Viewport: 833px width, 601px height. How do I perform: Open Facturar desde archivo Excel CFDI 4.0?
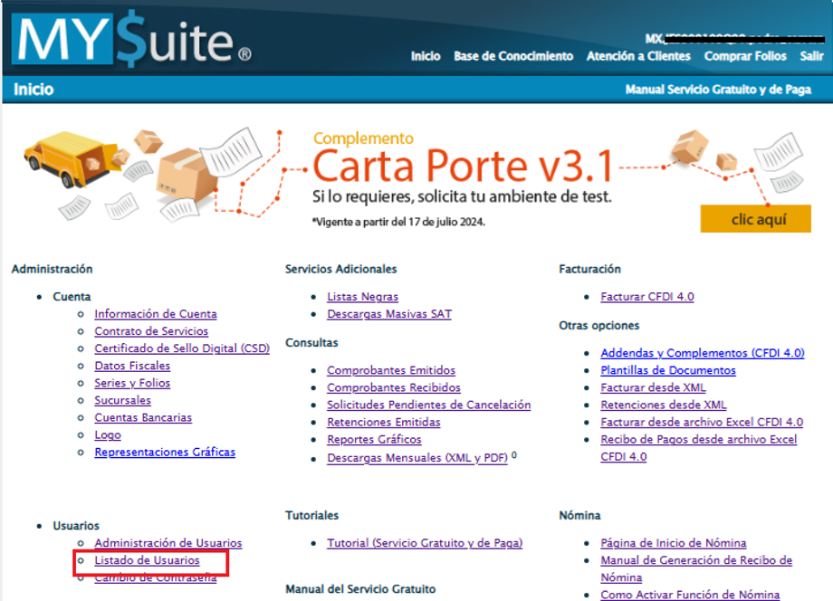702,422
